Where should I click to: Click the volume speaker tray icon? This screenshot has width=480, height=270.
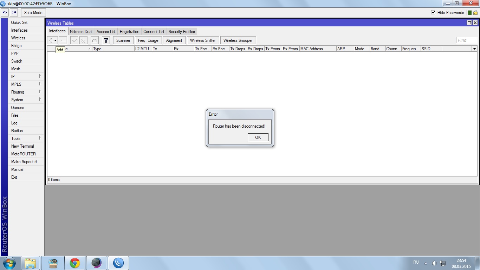pos(434,263)
